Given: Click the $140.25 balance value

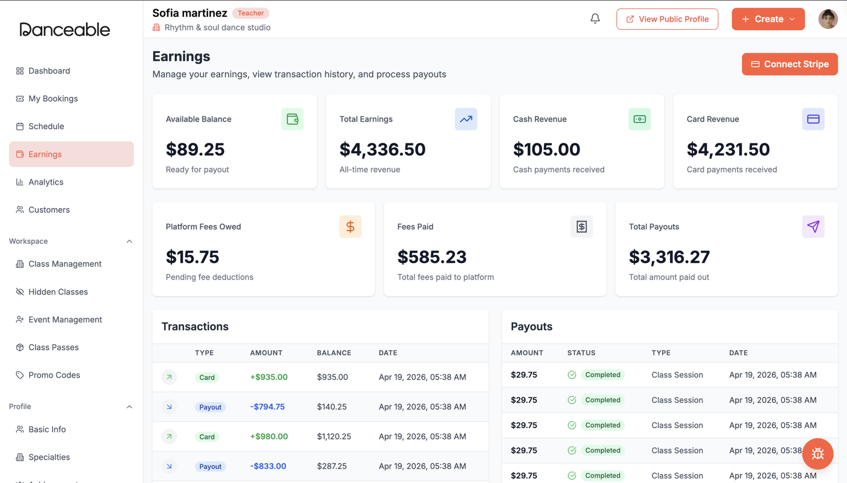Looking at the screenshot, I should pos(332,407).
